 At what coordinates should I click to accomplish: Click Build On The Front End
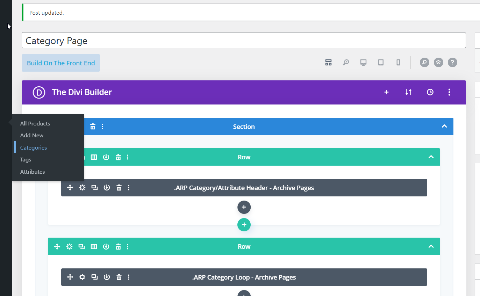coord(61,63)
